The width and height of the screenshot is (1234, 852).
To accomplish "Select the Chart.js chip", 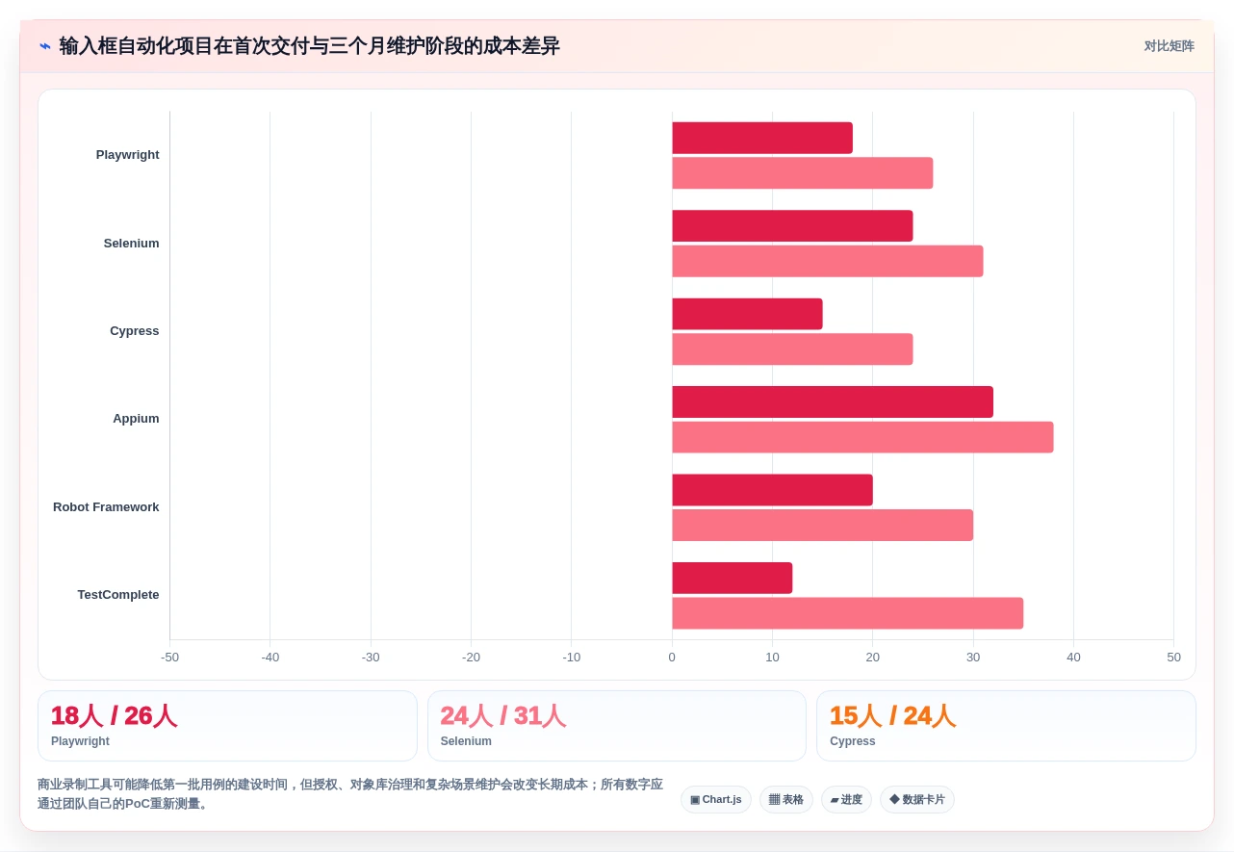I will tap(716, 799).
